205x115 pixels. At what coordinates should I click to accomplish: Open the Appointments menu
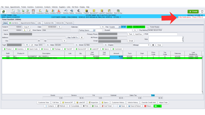click(15, 7)
